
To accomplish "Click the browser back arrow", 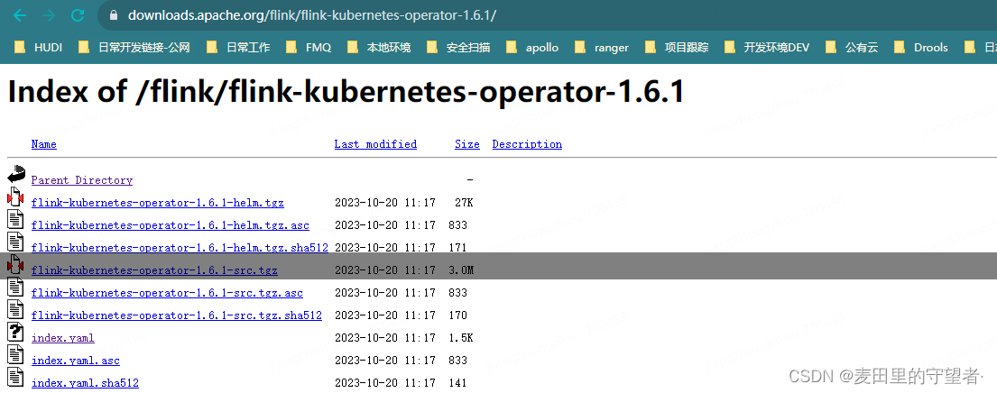I will [19, 15].
